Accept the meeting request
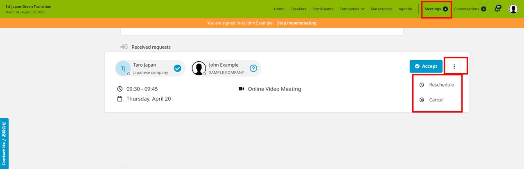524x169 pixels. click(426, 66)
